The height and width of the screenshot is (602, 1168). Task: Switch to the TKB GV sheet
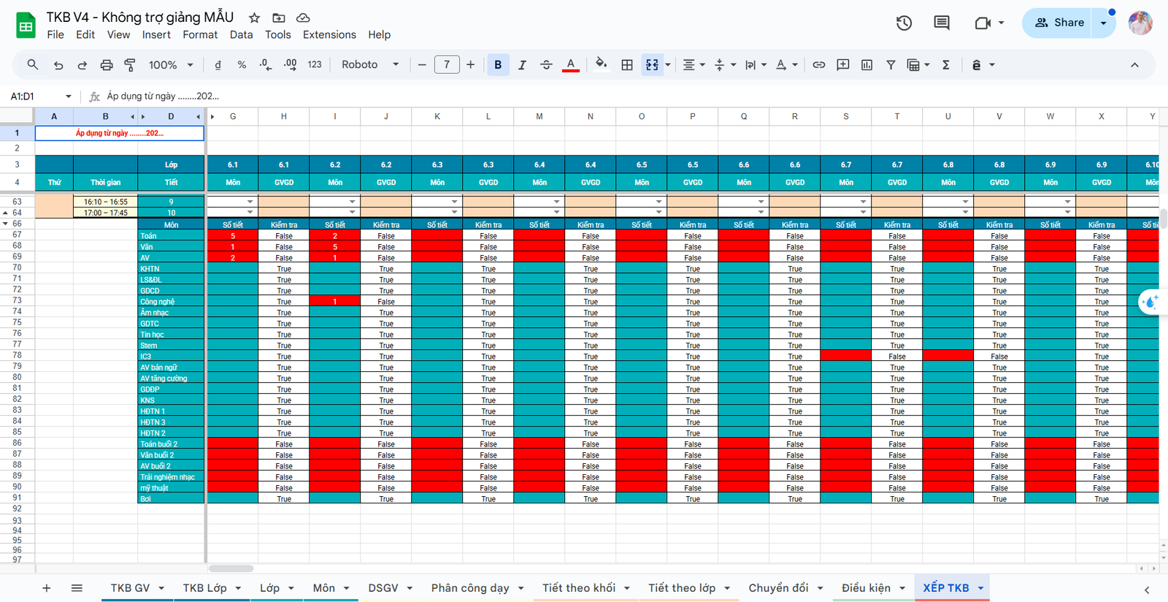pos(130,588)
